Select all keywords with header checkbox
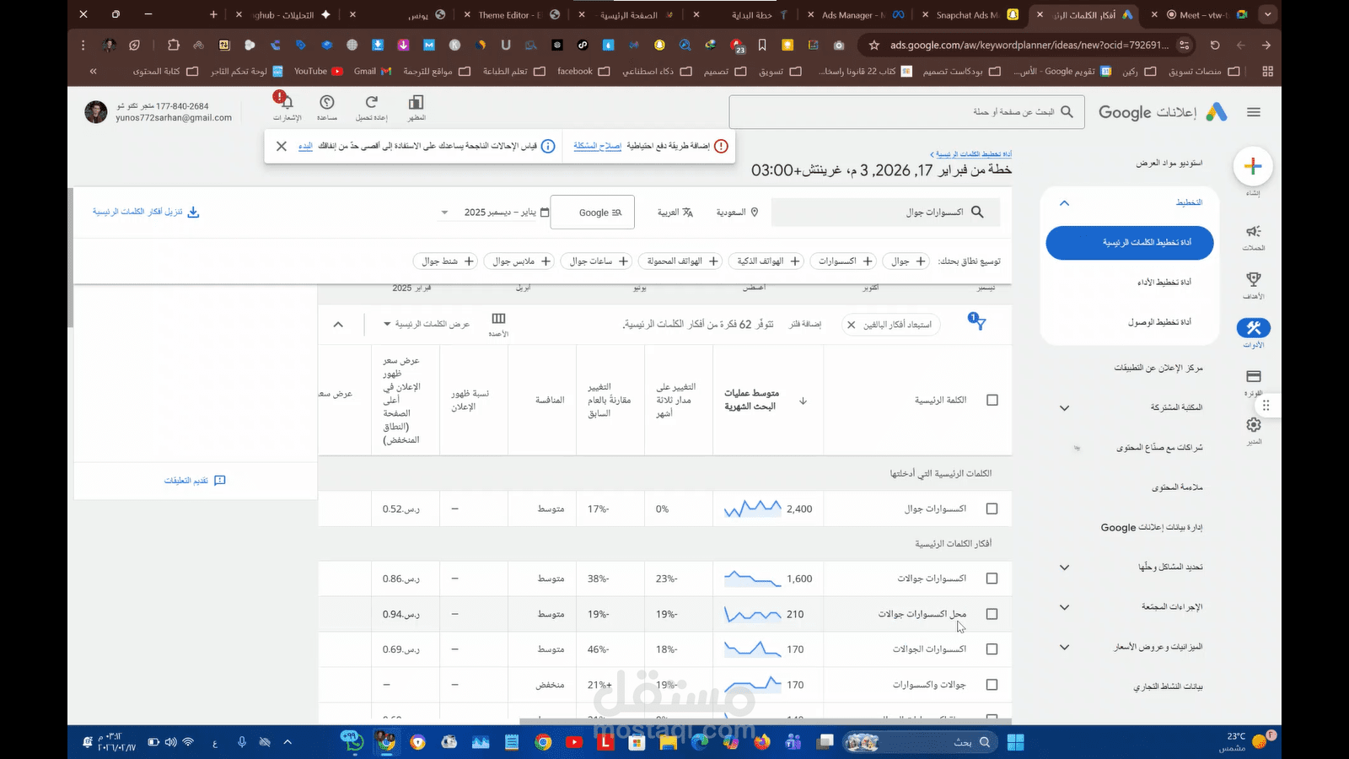Viewport: 1349px width, 759px height. point(992,401)
